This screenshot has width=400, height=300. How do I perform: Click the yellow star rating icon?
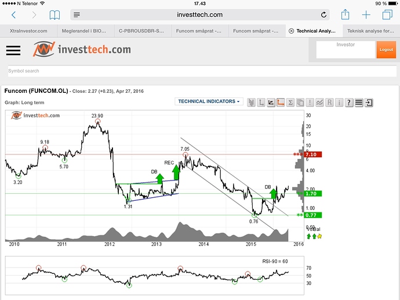pos(319,236)
